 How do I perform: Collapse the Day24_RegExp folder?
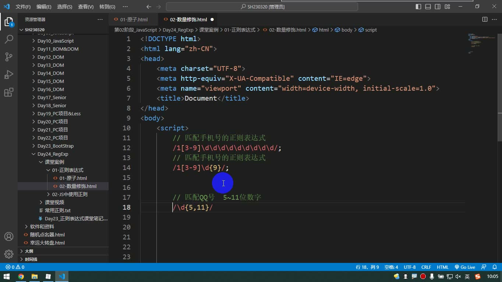[53, 154]
